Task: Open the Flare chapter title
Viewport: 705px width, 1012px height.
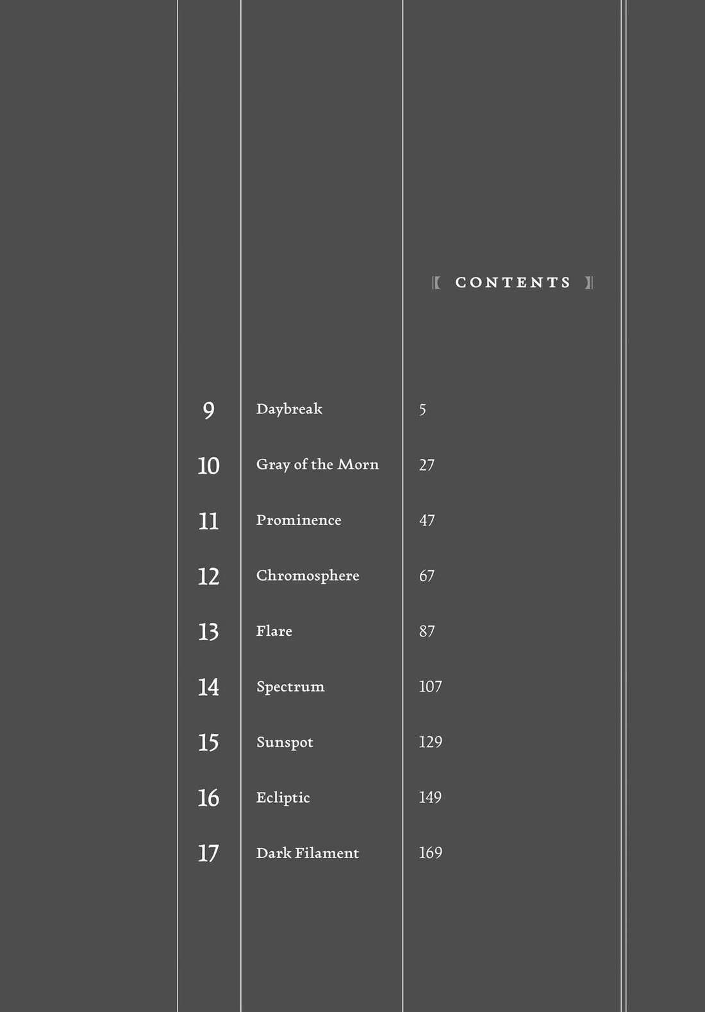Action: click(x=274, y=631)
